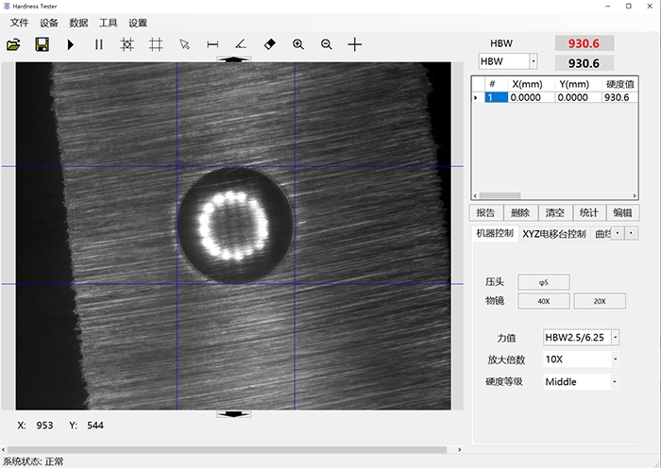The height and width of the screenshot is (468, 661).
Task: Open the HBW hardness scale dropdown
Action: pos(533,61)
